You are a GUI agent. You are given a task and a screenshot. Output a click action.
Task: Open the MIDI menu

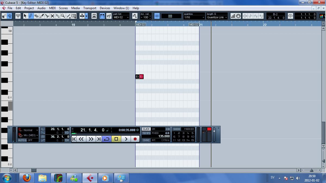point(52,8)
